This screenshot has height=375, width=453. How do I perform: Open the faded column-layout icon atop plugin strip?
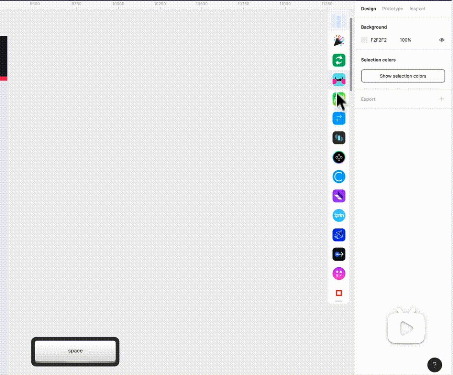pos(339,21)
